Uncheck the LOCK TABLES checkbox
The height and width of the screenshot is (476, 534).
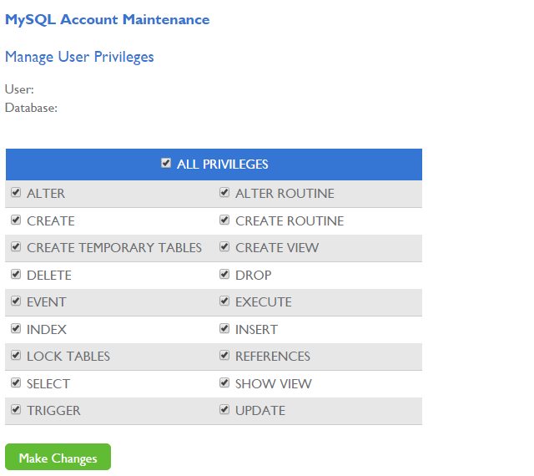click(x=16, y=355)
